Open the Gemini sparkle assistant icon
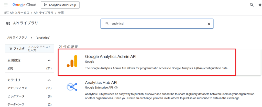Image resolution: width=262 pixels, height=107 pixels. (259, 5)
